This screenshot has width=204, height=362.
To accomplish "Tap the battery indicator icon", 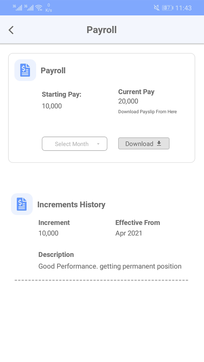I will pos(167,8).
